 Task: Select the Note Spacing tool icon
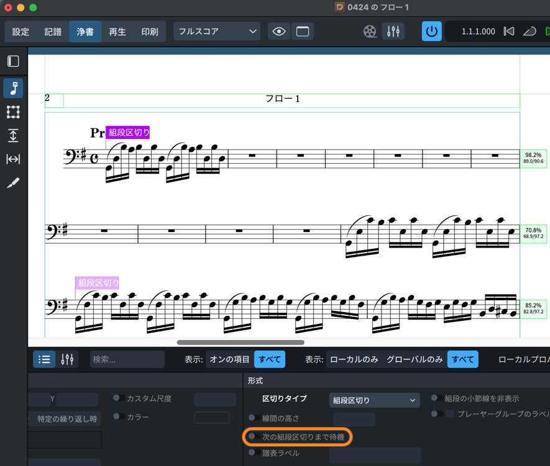tap(13, 159)
